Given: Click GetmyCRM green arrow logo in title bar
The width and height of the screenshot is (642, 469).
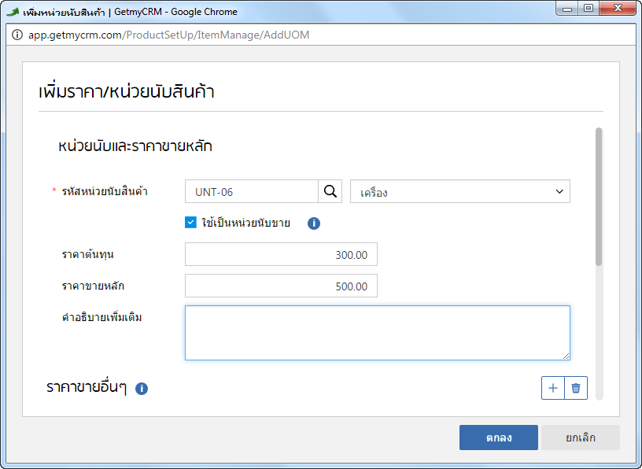Looking at the screenshot, I should [13, 12].
